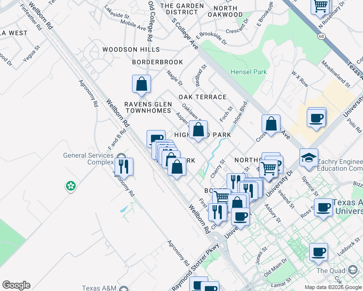363x291 pixels.
Task: Click the NORTH OAKWOOD label
Action: click(x=225, y=11)
